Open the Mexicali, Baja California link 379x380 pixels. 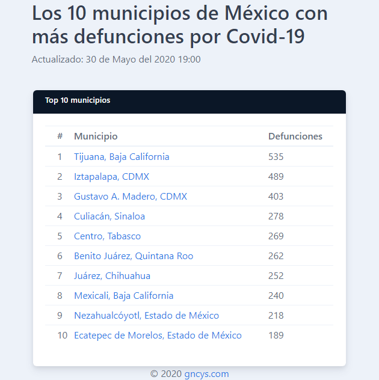[x=124, y=296]
